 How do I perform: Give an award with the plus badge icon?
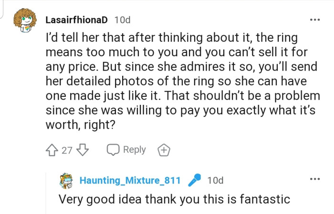[x=164, y=150]
